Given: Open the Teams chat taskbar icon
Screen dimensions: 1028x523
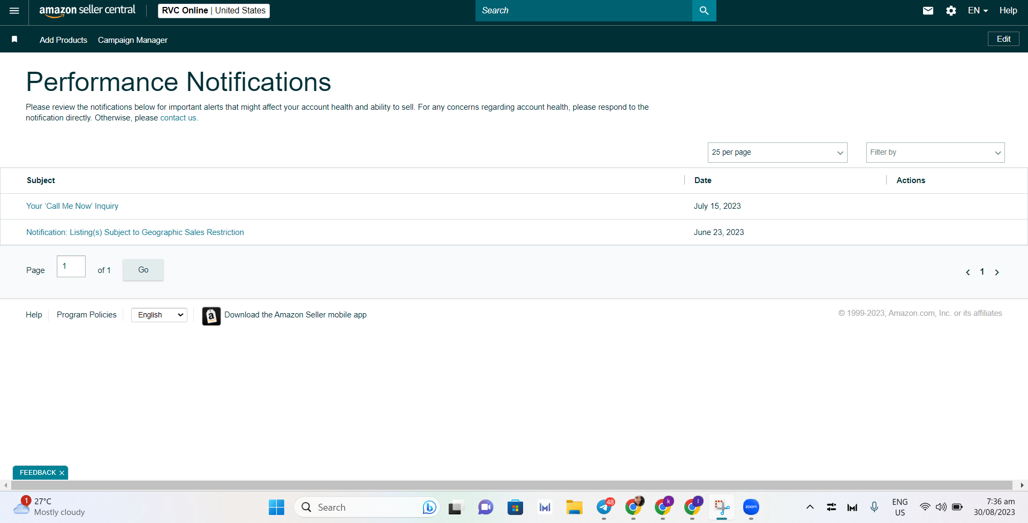Looking at the screenshot, I should (x=486, y=507).
